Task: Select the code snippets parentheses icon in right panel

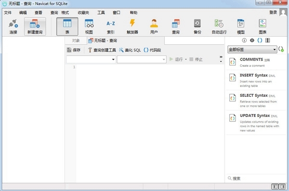Action: (260, 40)
